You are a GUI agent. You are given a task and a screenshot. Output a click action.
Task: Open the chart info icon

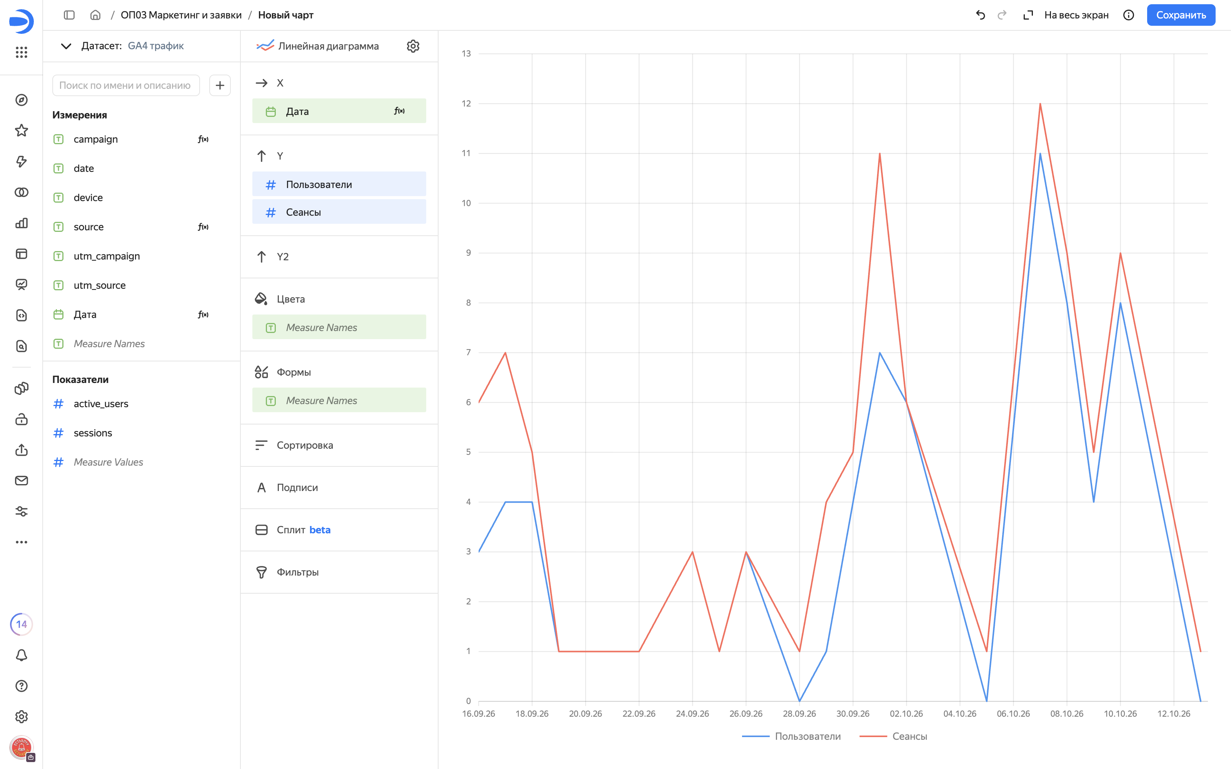1128,15
